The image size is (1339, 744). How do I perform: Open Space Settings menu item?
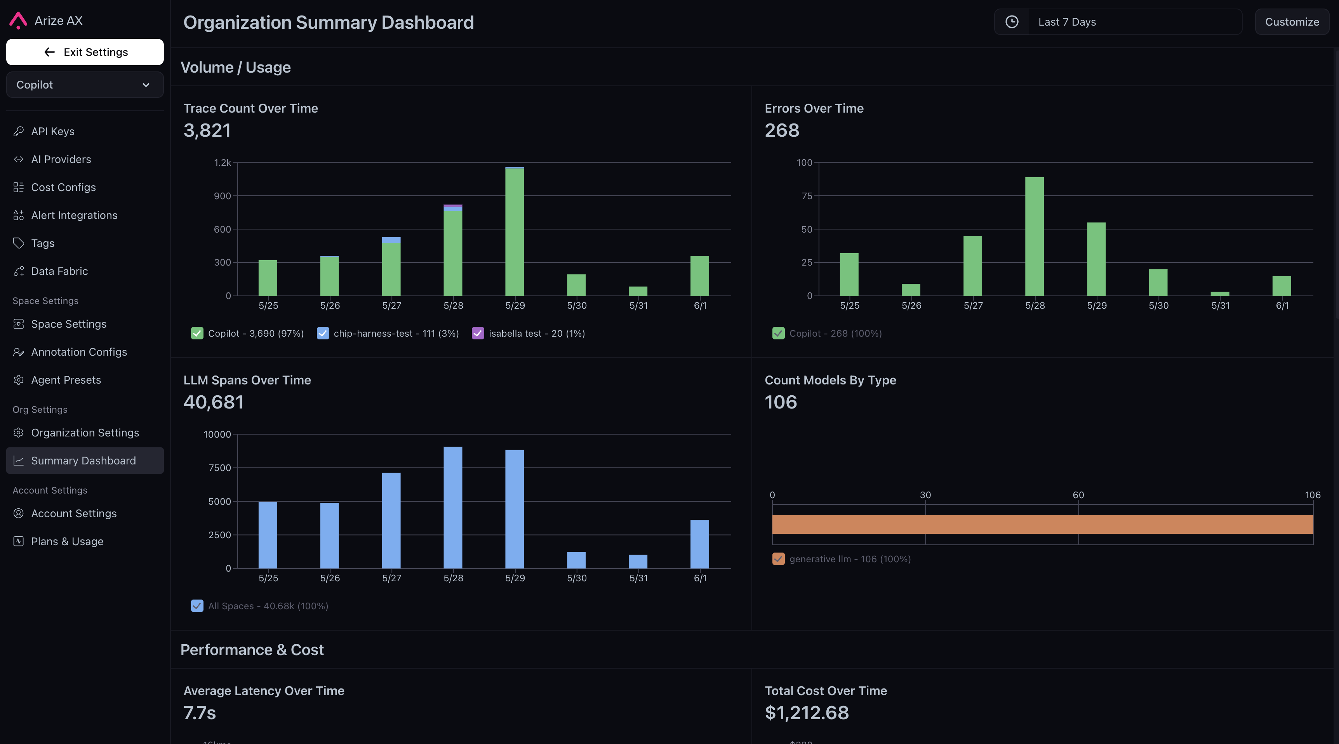pos(85,324)
